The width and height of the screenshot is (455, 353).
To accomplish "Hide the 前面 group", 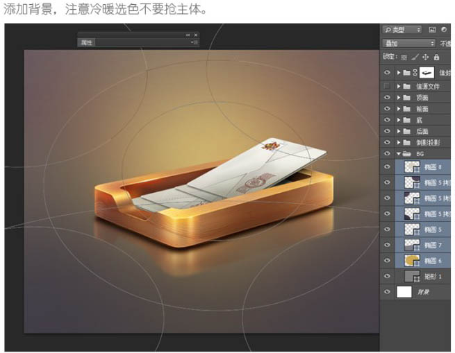I will [387, 109].
